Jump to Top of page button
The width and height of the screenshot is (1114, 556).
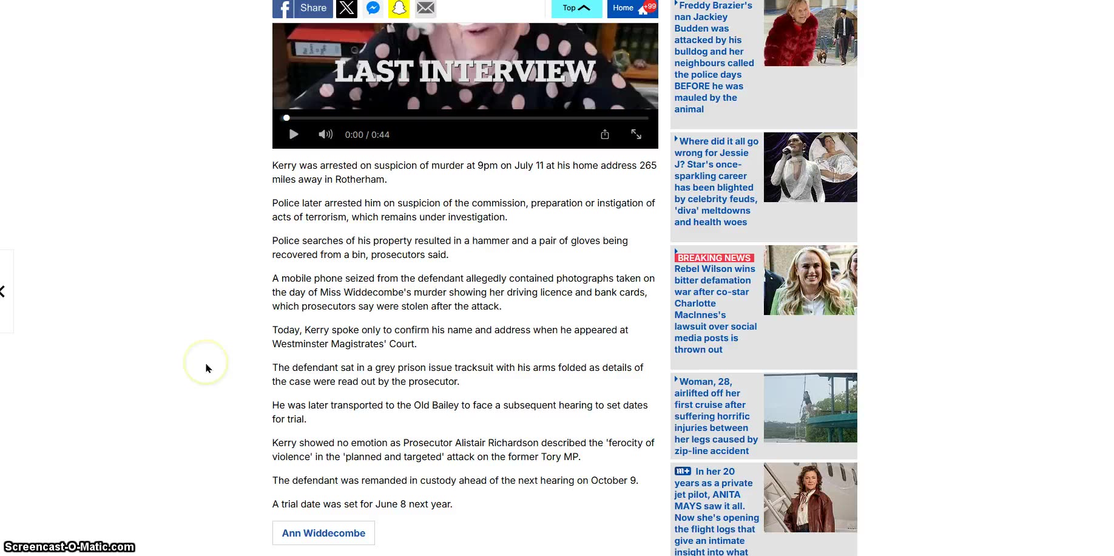(x=576, y=8)
